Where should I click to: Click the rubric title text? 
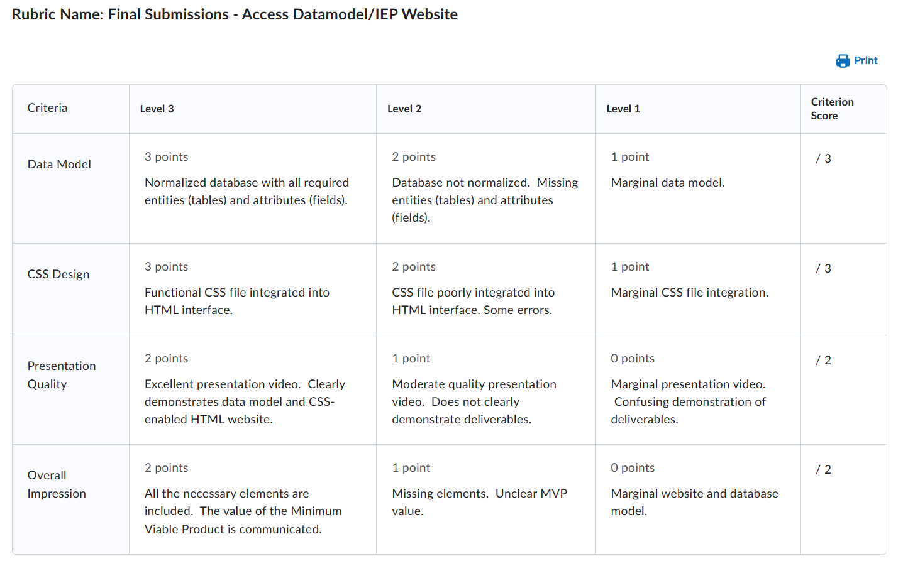pos(233,14)
